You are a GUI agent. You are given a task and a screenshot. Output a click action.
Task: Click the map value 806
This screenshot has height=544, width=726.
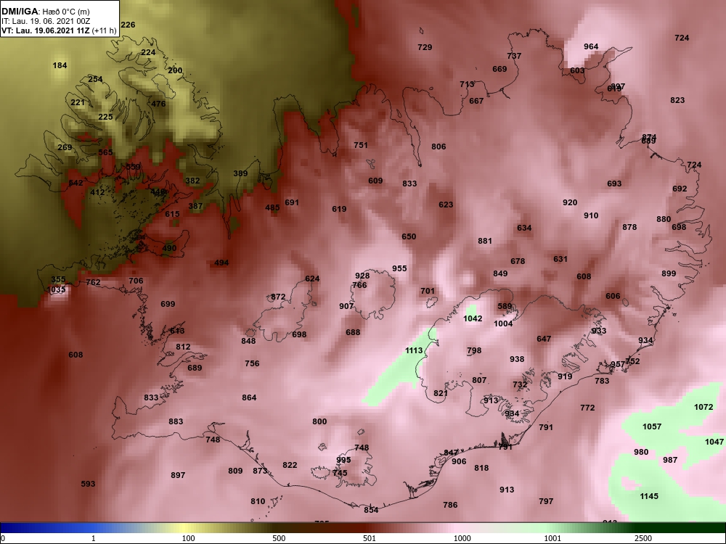tap(439, 147)
